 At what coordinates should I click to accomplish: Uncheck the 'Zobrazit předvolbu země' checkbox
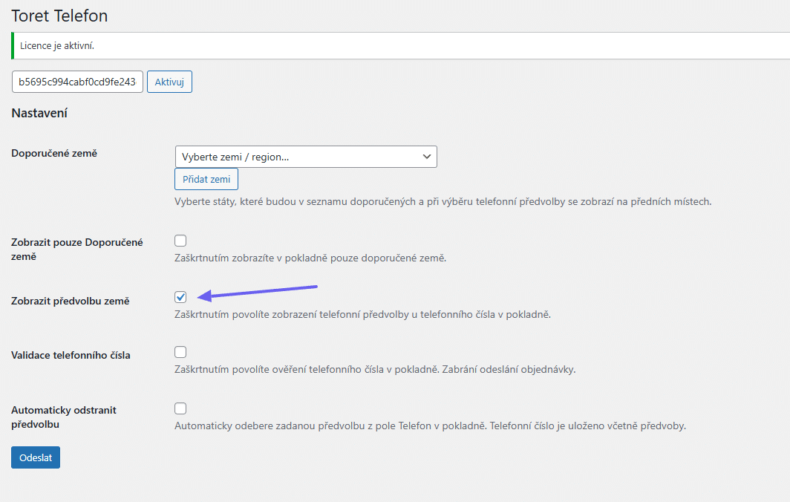(x=180, y=297)
